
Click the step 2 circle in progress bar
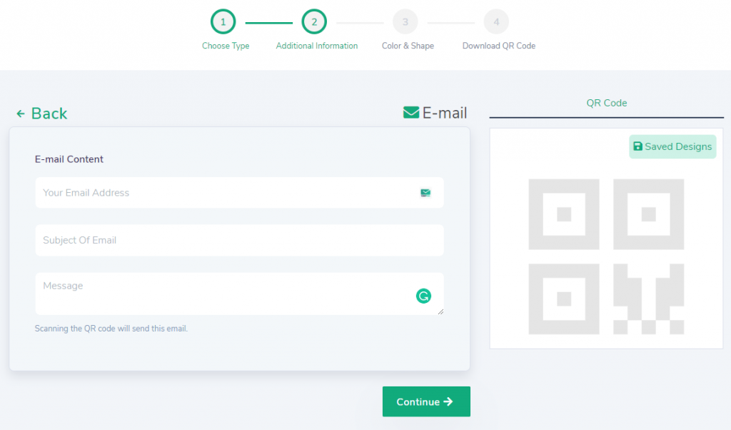coord(314,22)
